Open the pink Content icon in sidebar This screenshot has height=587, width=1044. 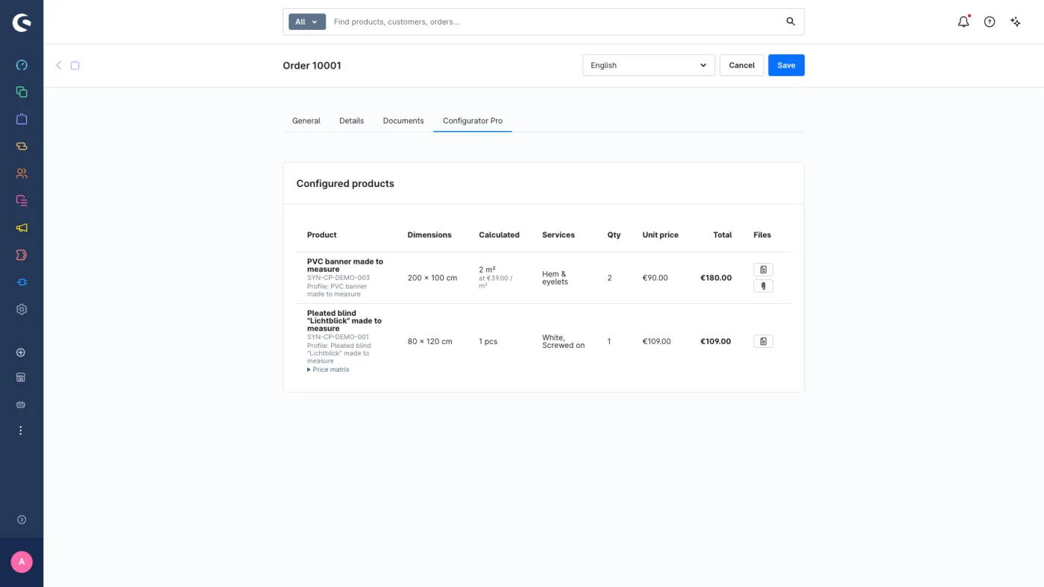tap(22, 200)
